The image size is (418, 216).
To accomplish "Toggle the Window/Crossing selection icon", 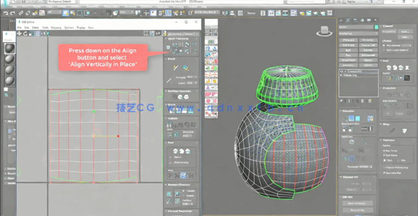I will (87, 12).
